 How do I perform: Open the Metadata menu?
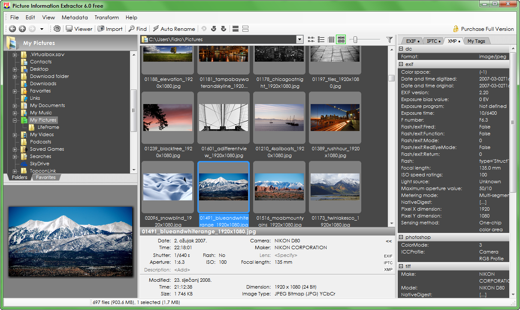tap(75, 18)
